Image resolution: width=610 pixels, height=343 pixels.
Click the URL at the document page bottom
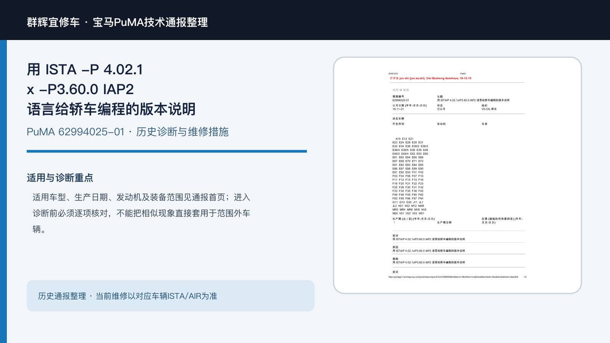(x=453, y=277)
